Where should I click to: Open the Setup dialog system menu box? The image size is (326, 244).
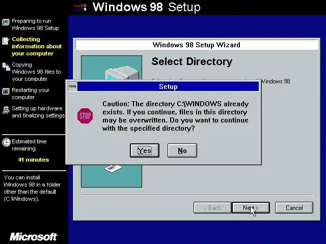[72, 86]
